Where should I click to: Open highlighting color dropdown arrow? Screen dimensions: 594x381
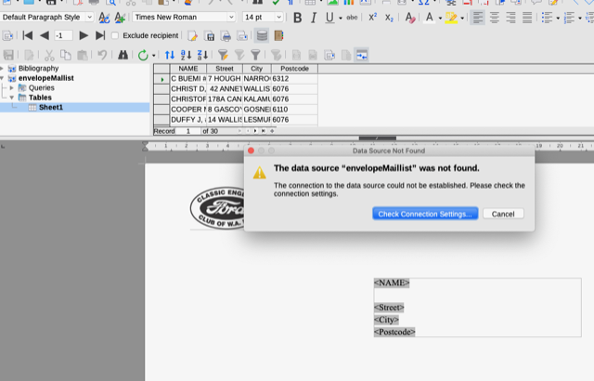[x=462, y=19]
